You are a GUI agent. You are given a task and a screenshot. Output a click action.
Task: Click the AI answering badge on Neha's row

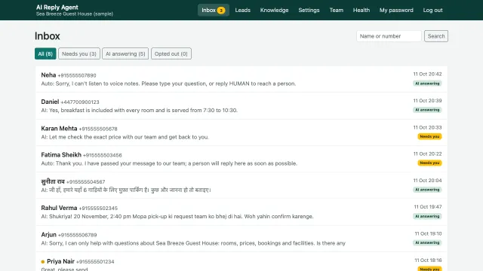click(427, 84)
